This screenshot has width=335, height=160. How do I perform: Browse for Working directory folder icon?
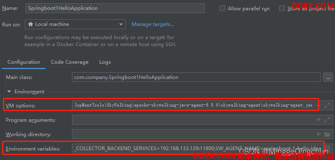(x=327, y=134)
